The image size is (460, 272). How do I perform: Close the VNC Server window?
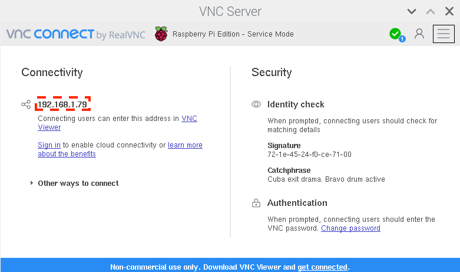449,11
